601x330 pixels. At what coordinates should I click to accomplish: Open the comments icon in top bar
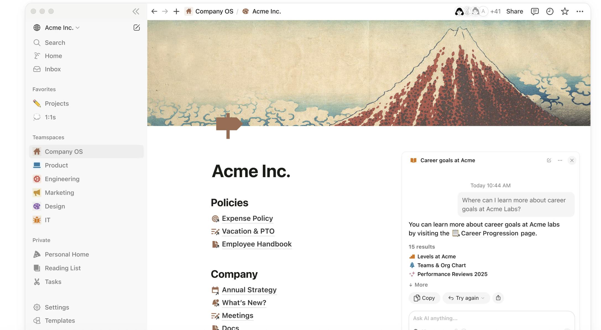535,11
